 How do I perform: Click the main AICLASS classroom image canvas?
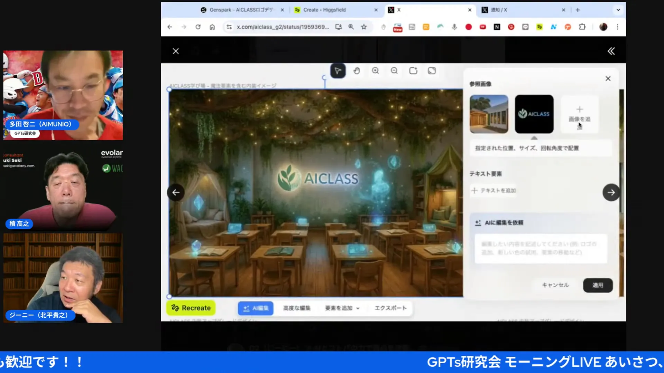(x=316, y=193)
